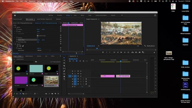Collapse the Opacity effect group

point(14,44)
